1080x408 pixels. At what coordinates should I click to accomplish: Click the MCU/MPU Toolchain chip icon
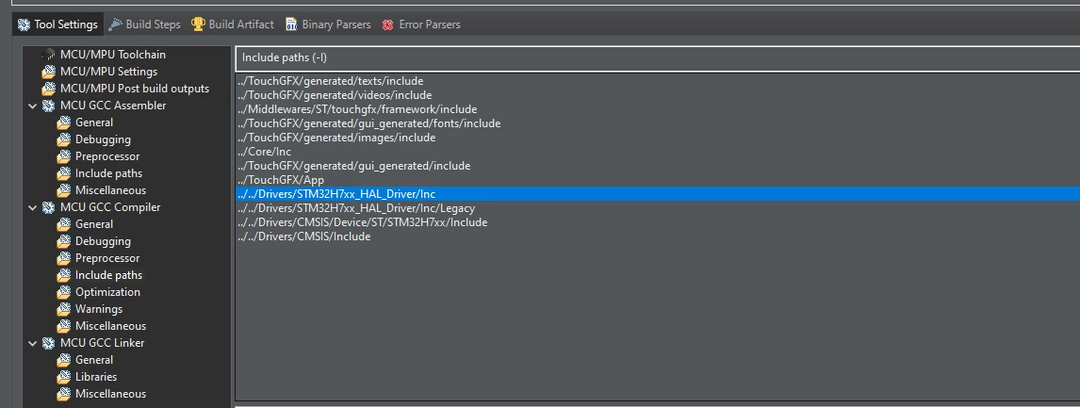point(48,55)
